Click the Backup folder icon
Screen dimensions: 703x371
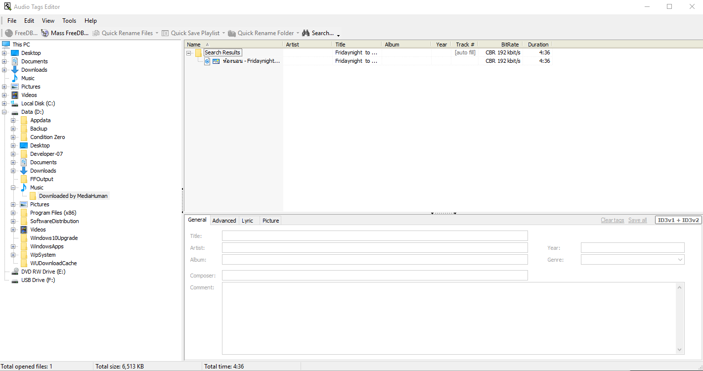coord(24,129)
